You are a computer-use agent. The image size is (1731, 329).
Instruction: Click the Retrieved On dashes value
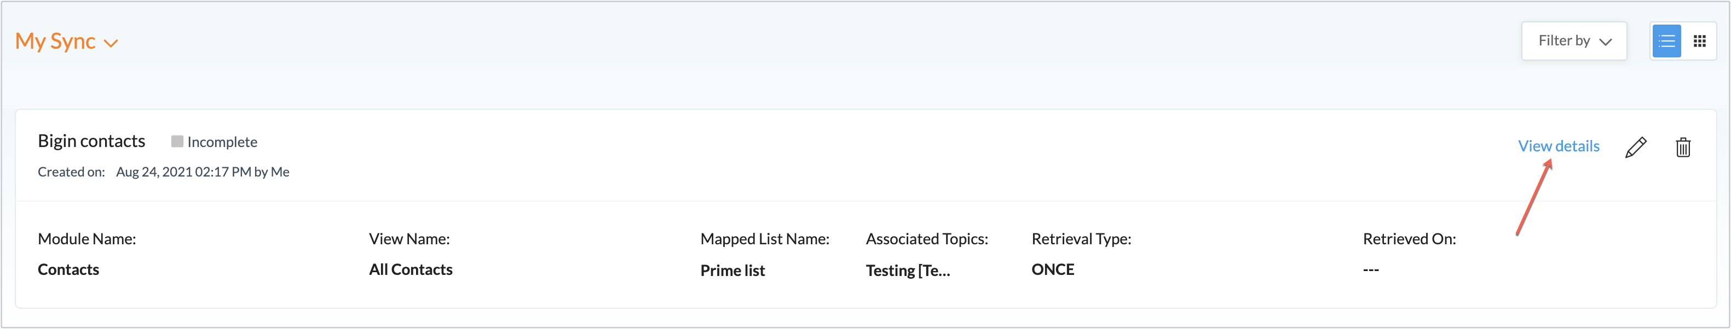click(x=1371, y=271)
